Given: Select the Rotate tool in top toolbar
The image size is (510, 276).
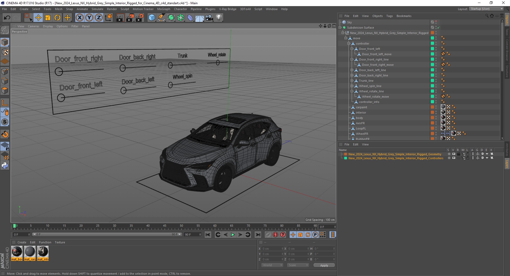Looking at the screenshot, I should pos(57,18).
